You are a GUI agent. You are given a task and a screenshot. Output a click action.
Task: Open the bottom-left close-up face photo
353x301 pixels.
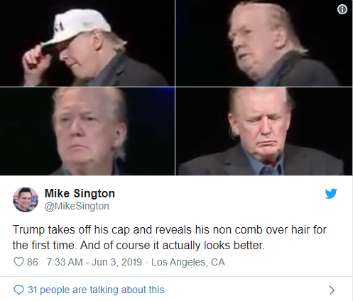tap(87, 131)
